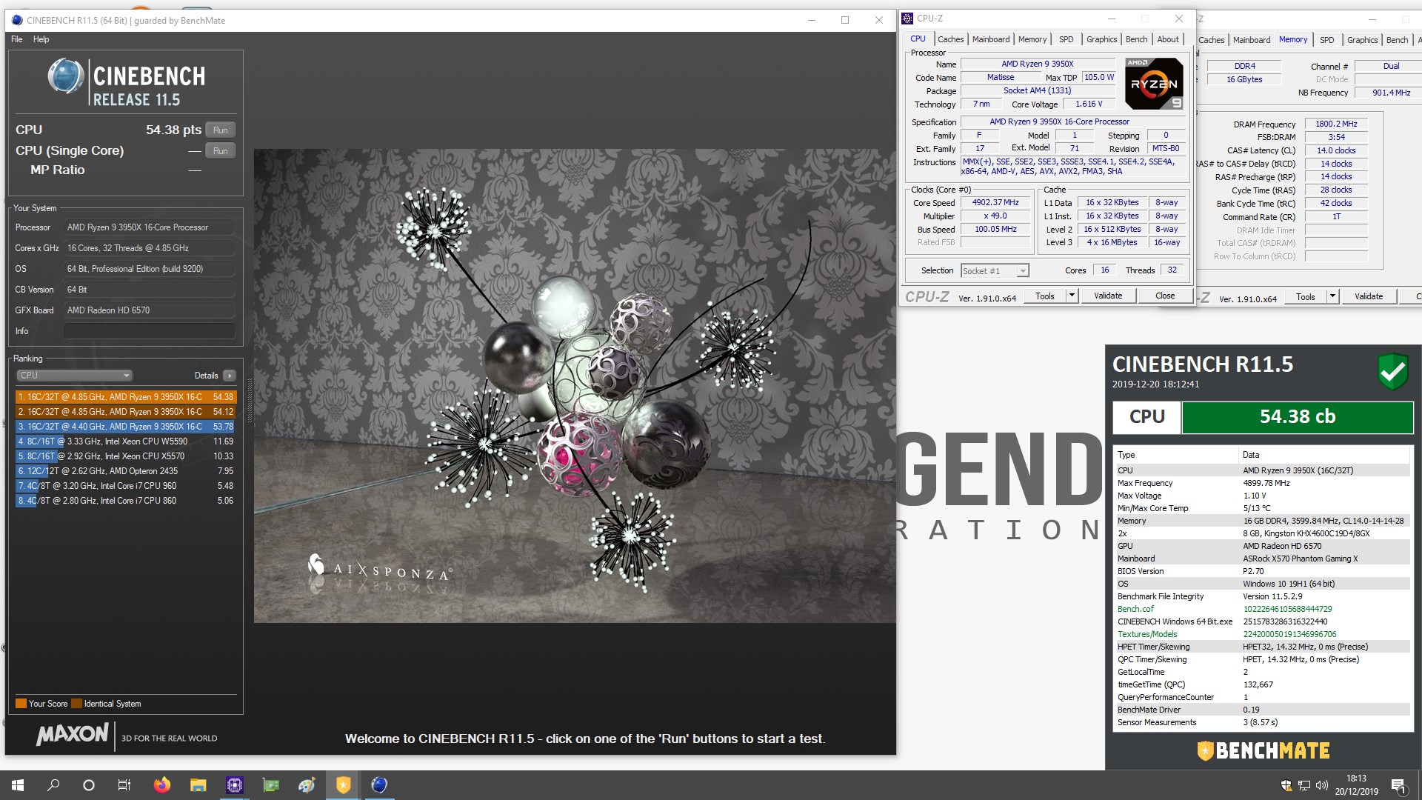Click the BenchMate logo at panel bottom
The width and height of the screenshot is (1422, 800).
pyautogui.click(x=1264, y=750)
